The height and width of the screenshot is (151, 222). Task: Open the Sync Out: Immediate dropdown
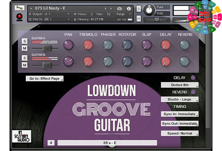[180, 124]
